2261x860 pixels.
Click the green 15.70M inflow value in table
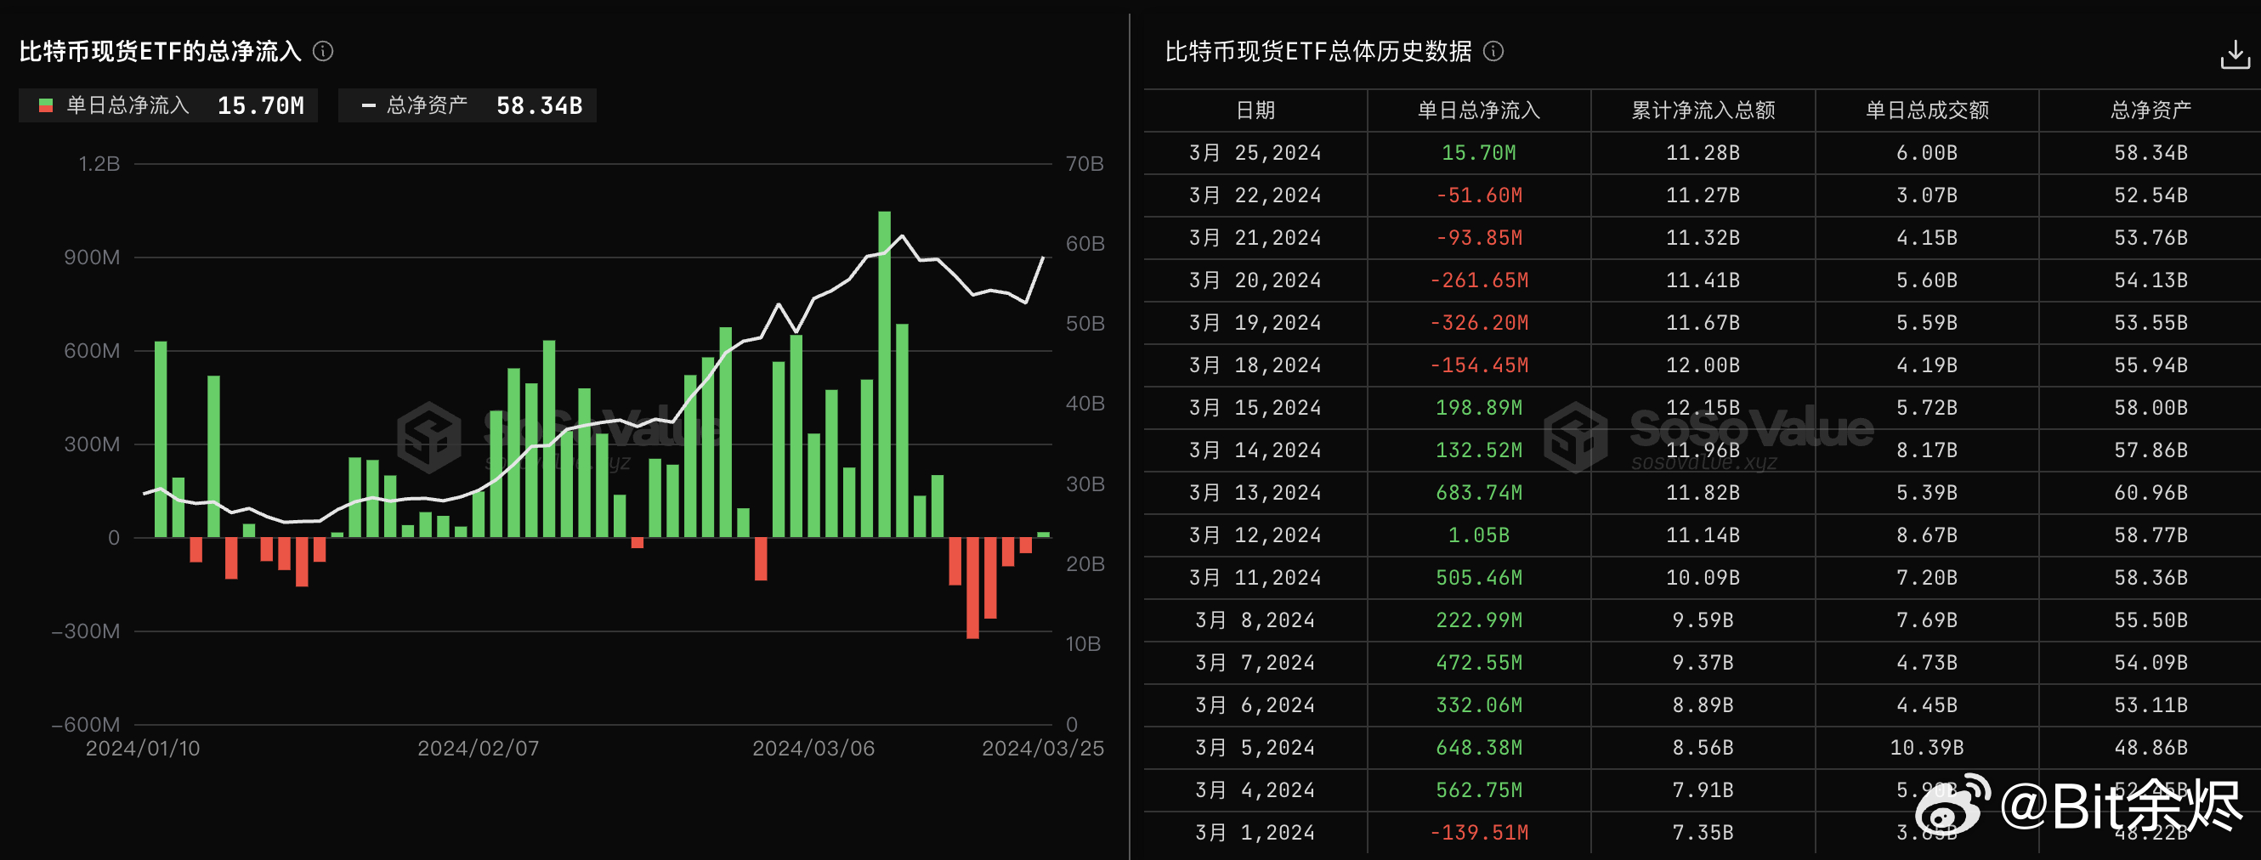(x=1479, y=154)
